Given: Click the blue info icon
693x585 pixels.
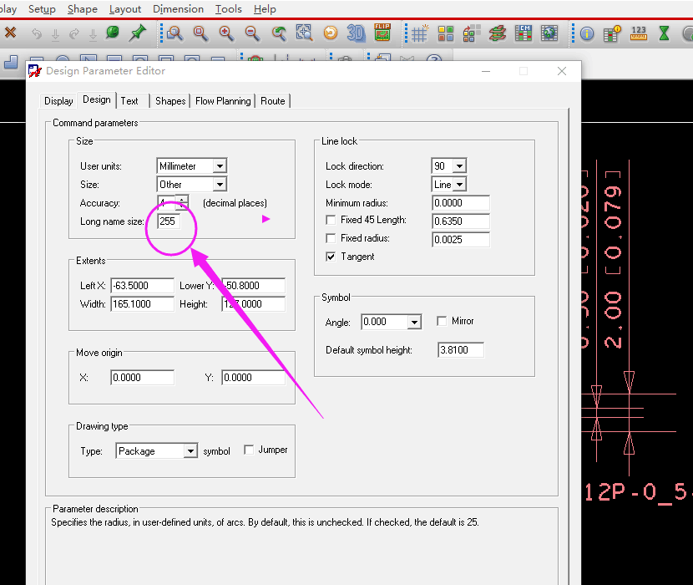Looking at the screenshot, I should (x=587, y=33).
